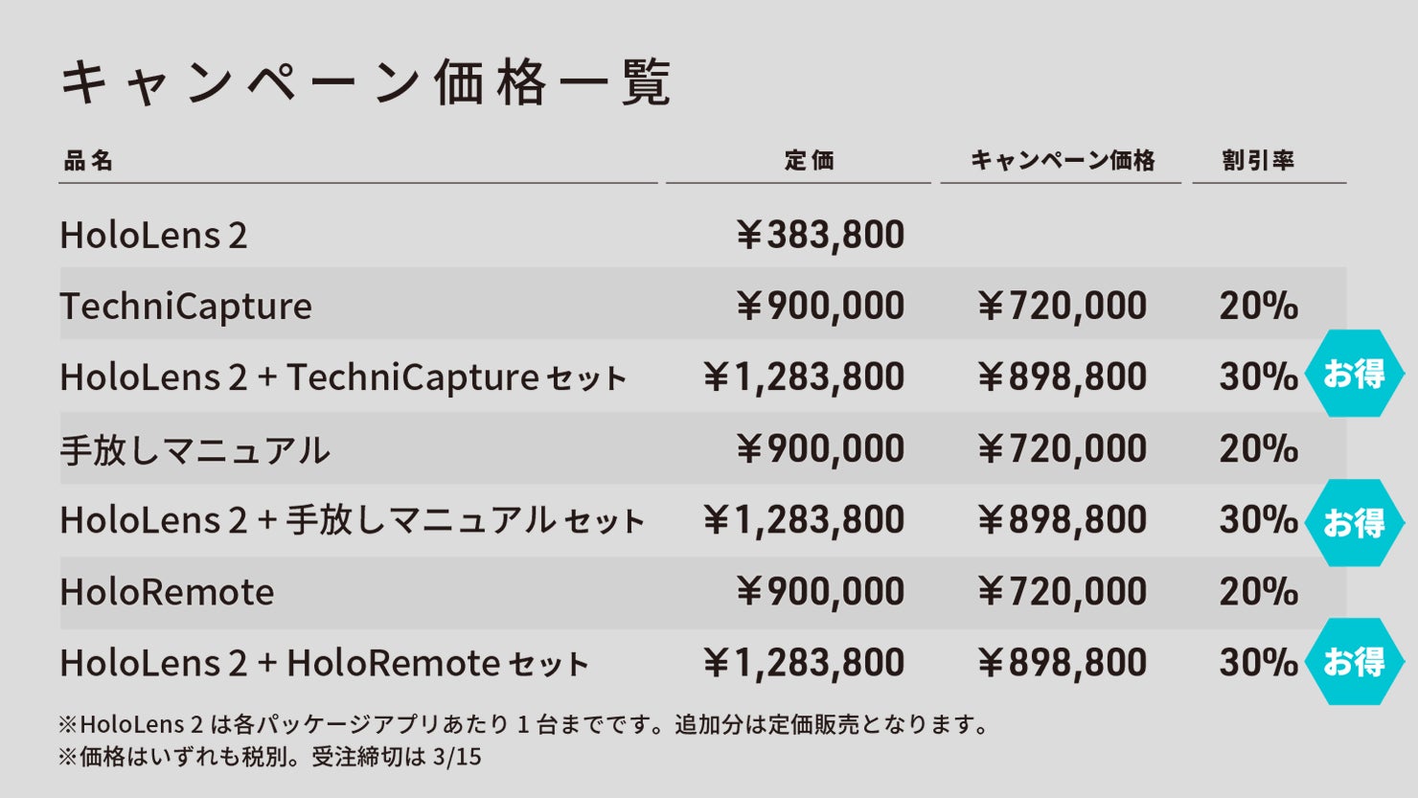Select the HoloLens 2 product name

(x=153, y=236)
